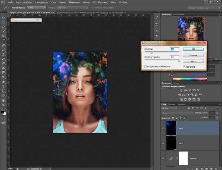Click the Контрастность contrast slider handle
Screen dimensions: 222x170
(179, 61)
